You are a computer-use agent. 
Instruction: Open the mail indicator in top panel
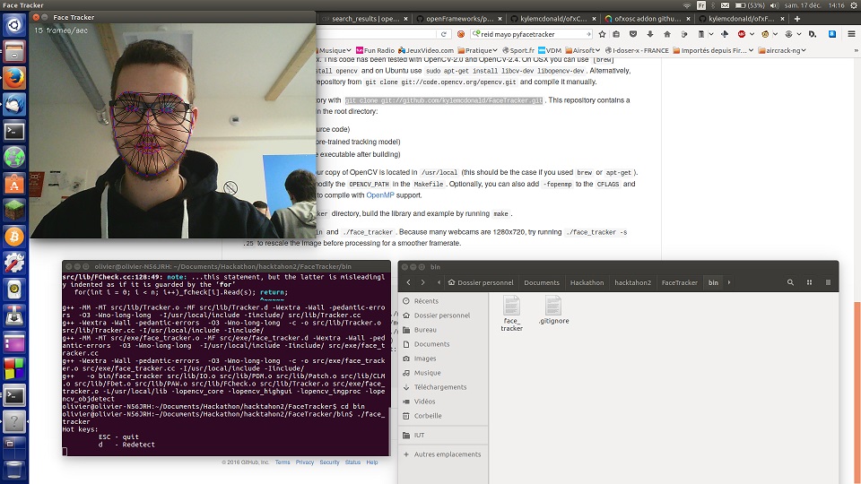coord(726,5)
